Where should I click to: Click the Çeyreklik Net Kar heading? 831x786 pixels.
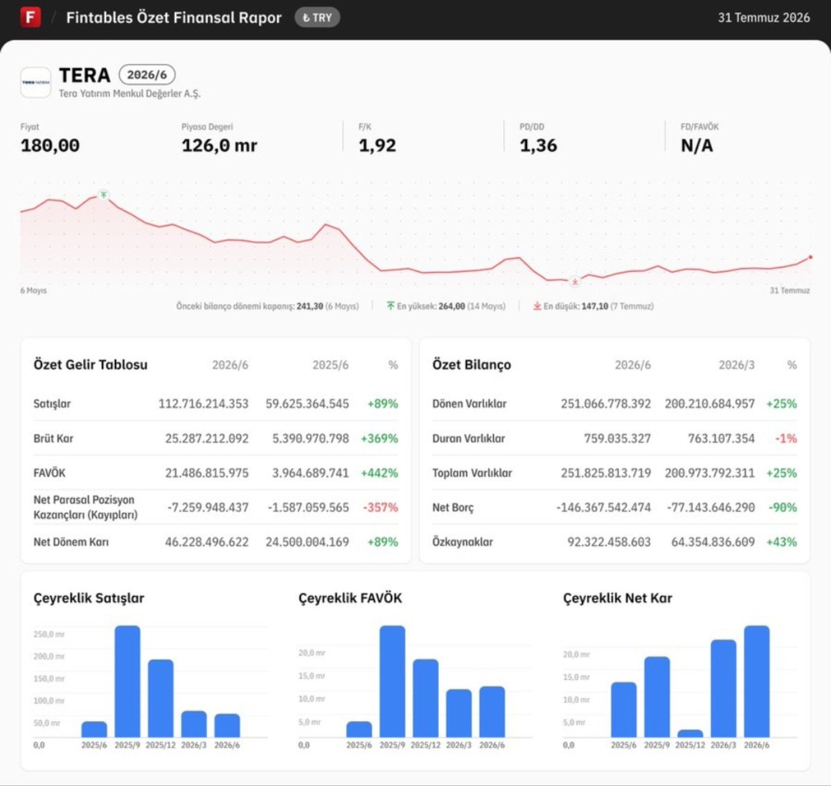(x=618, y=598)
